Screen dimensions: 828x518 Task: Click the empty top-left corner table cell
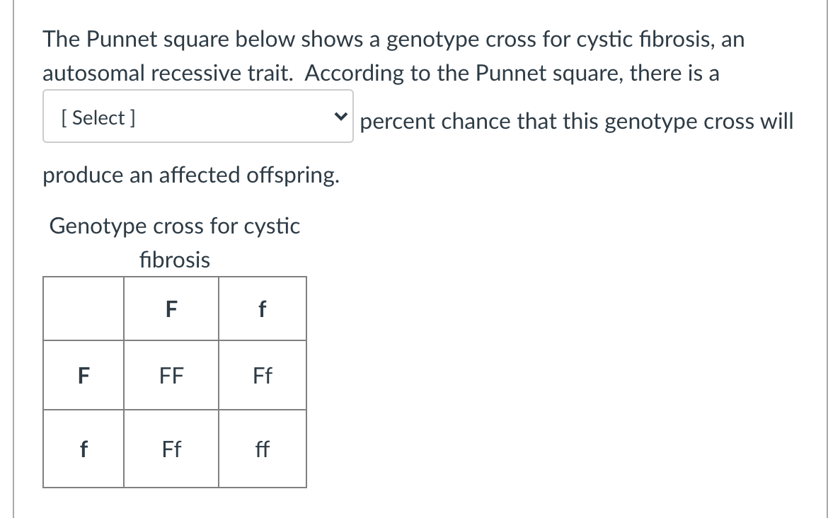pyautogui.click(x=83, y=309)
